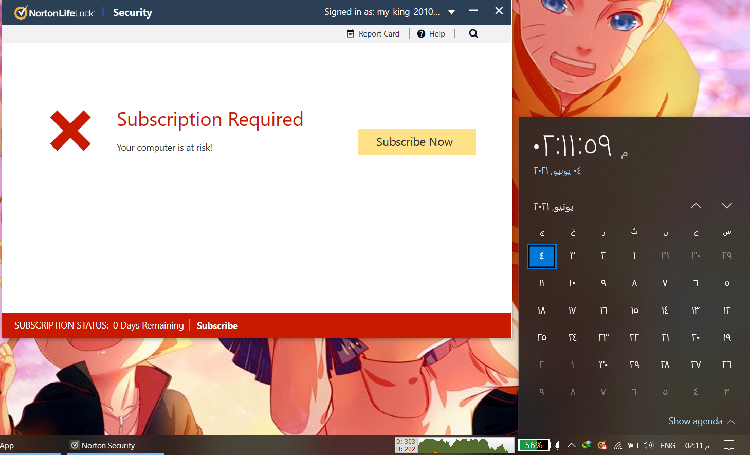
Task: Select June 10 (١٠) in the calendar
Action: click(573, 283)
